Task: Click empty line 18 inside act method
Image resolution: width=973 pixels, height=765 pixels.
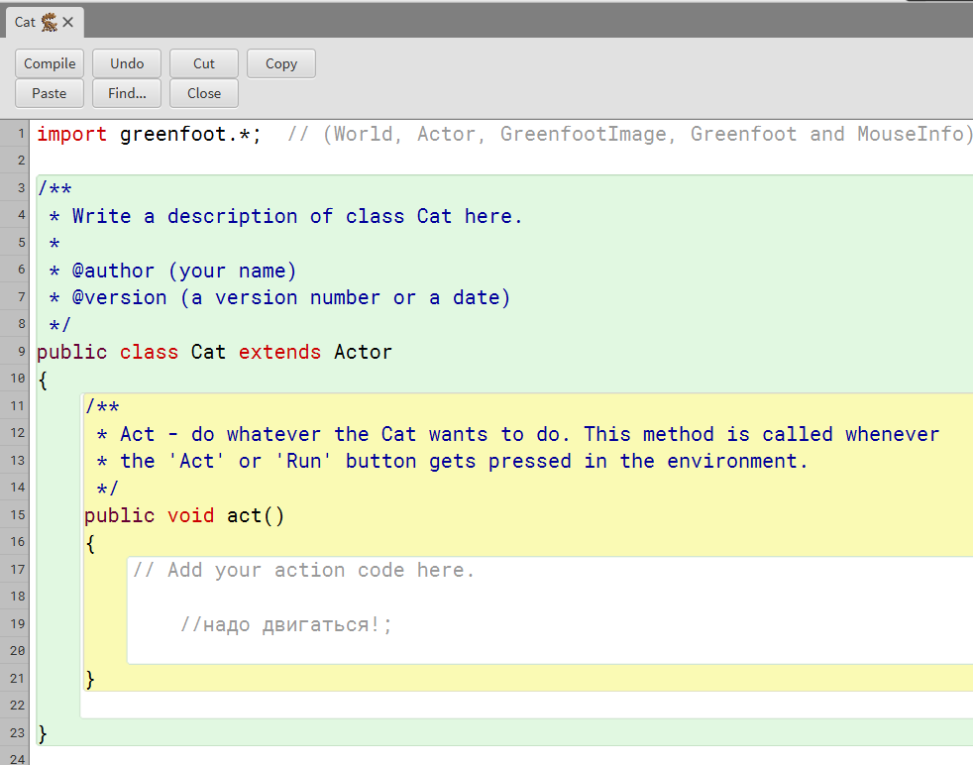Action: pos(550,597)
